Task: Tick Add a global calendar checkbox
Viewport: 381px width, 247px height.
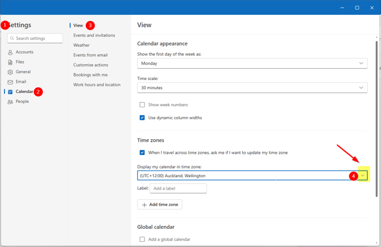Action: tap(142, 240)
